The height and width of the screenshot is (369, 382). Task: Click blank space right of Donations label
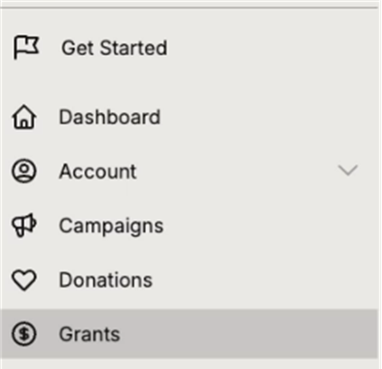(x=265, y=280)
